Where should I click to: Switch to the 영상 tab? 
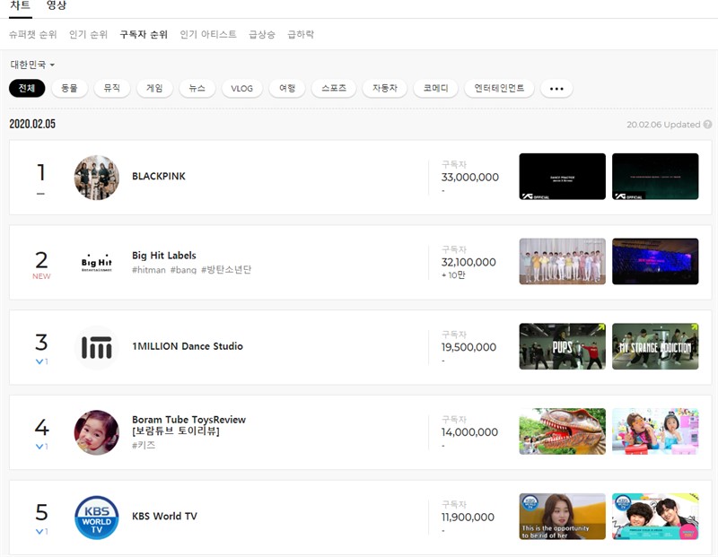[57, 5]
